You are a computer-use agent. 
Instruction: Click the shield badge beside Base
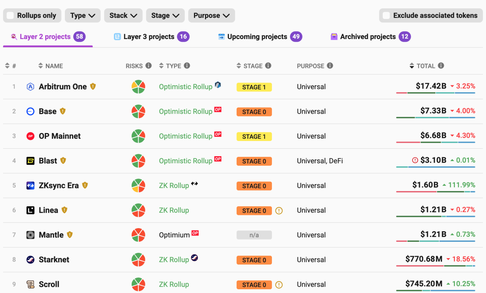click(x=63, y=111)
